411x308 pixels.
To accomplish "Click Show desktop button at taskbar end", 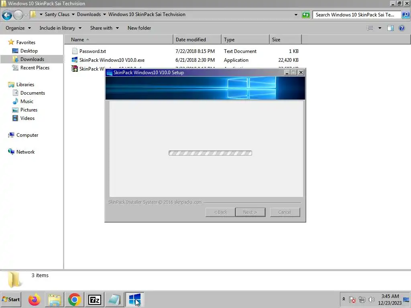I will click(407, 299).
